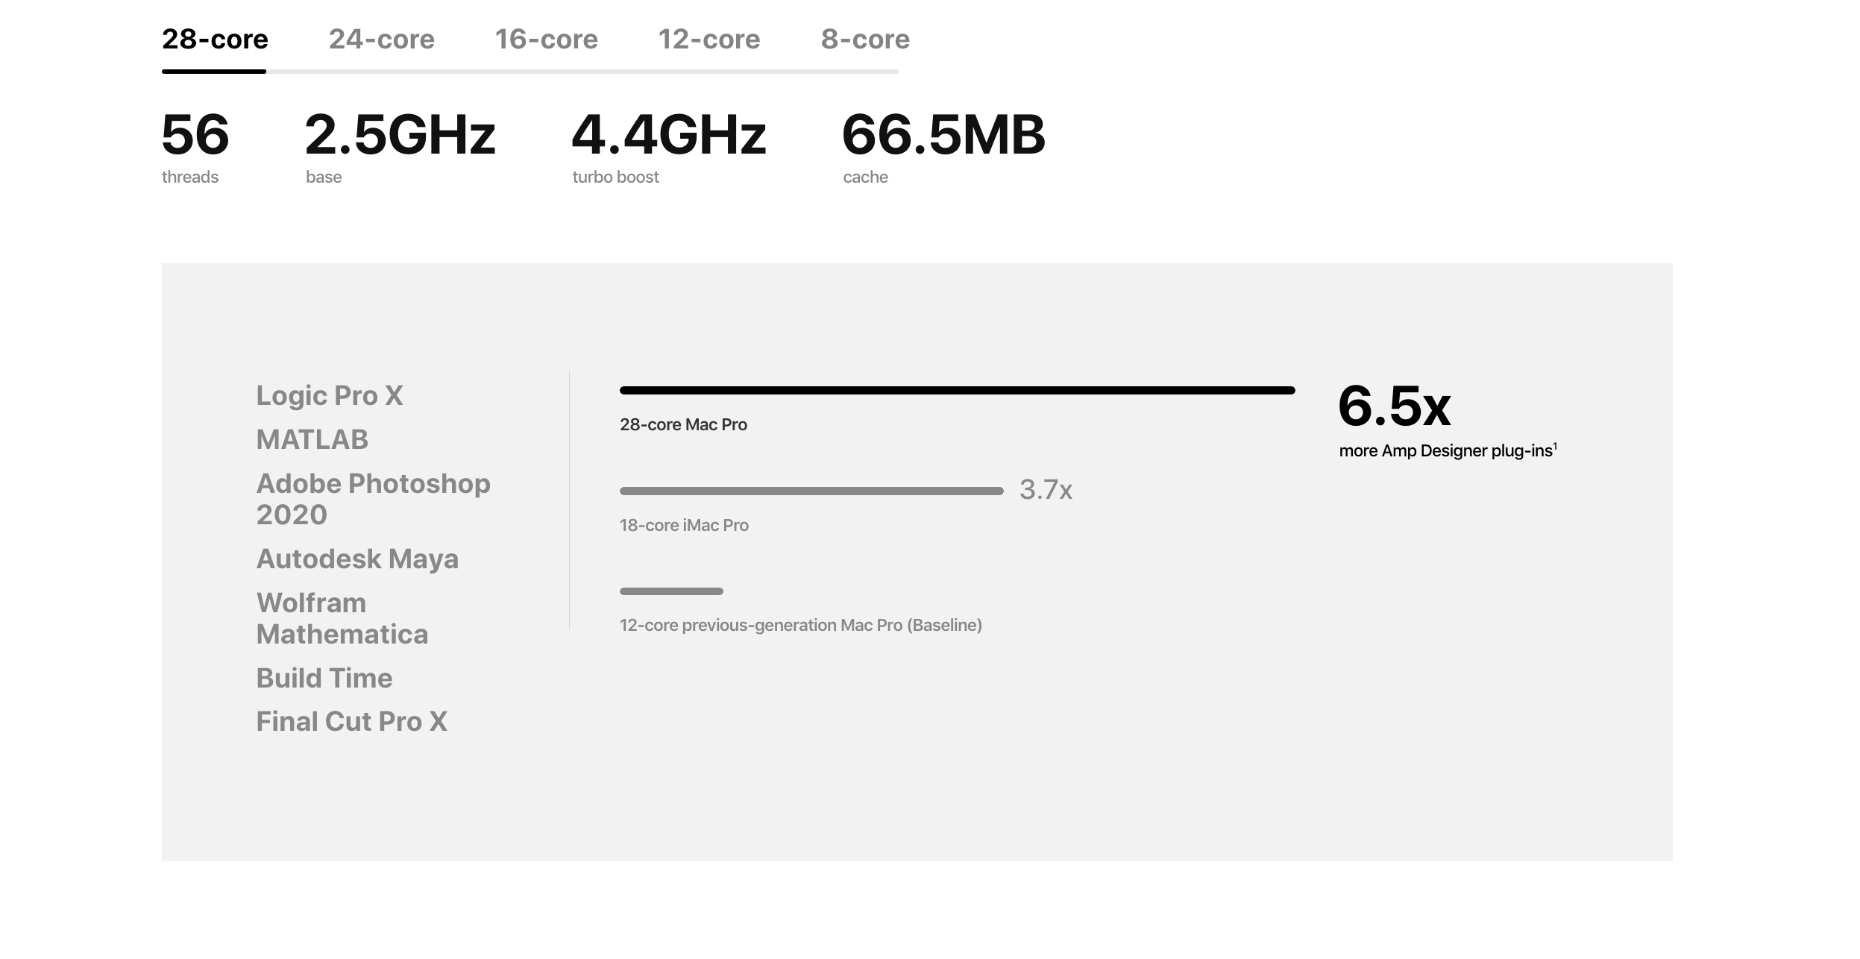
Task: Select the 28-core tab
Action: point(215,39)
